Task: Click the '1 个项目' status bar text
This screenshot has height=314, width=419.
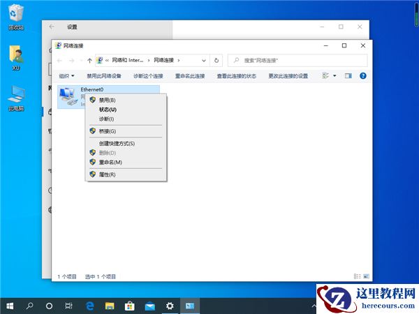Action: [67, 276]
